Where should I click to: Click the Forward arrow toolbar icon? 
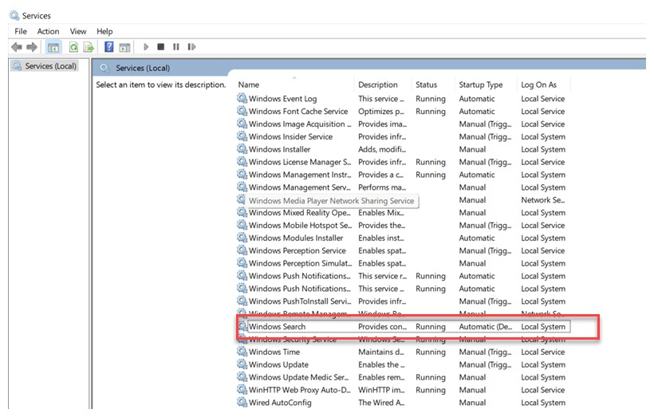point(32,47)
